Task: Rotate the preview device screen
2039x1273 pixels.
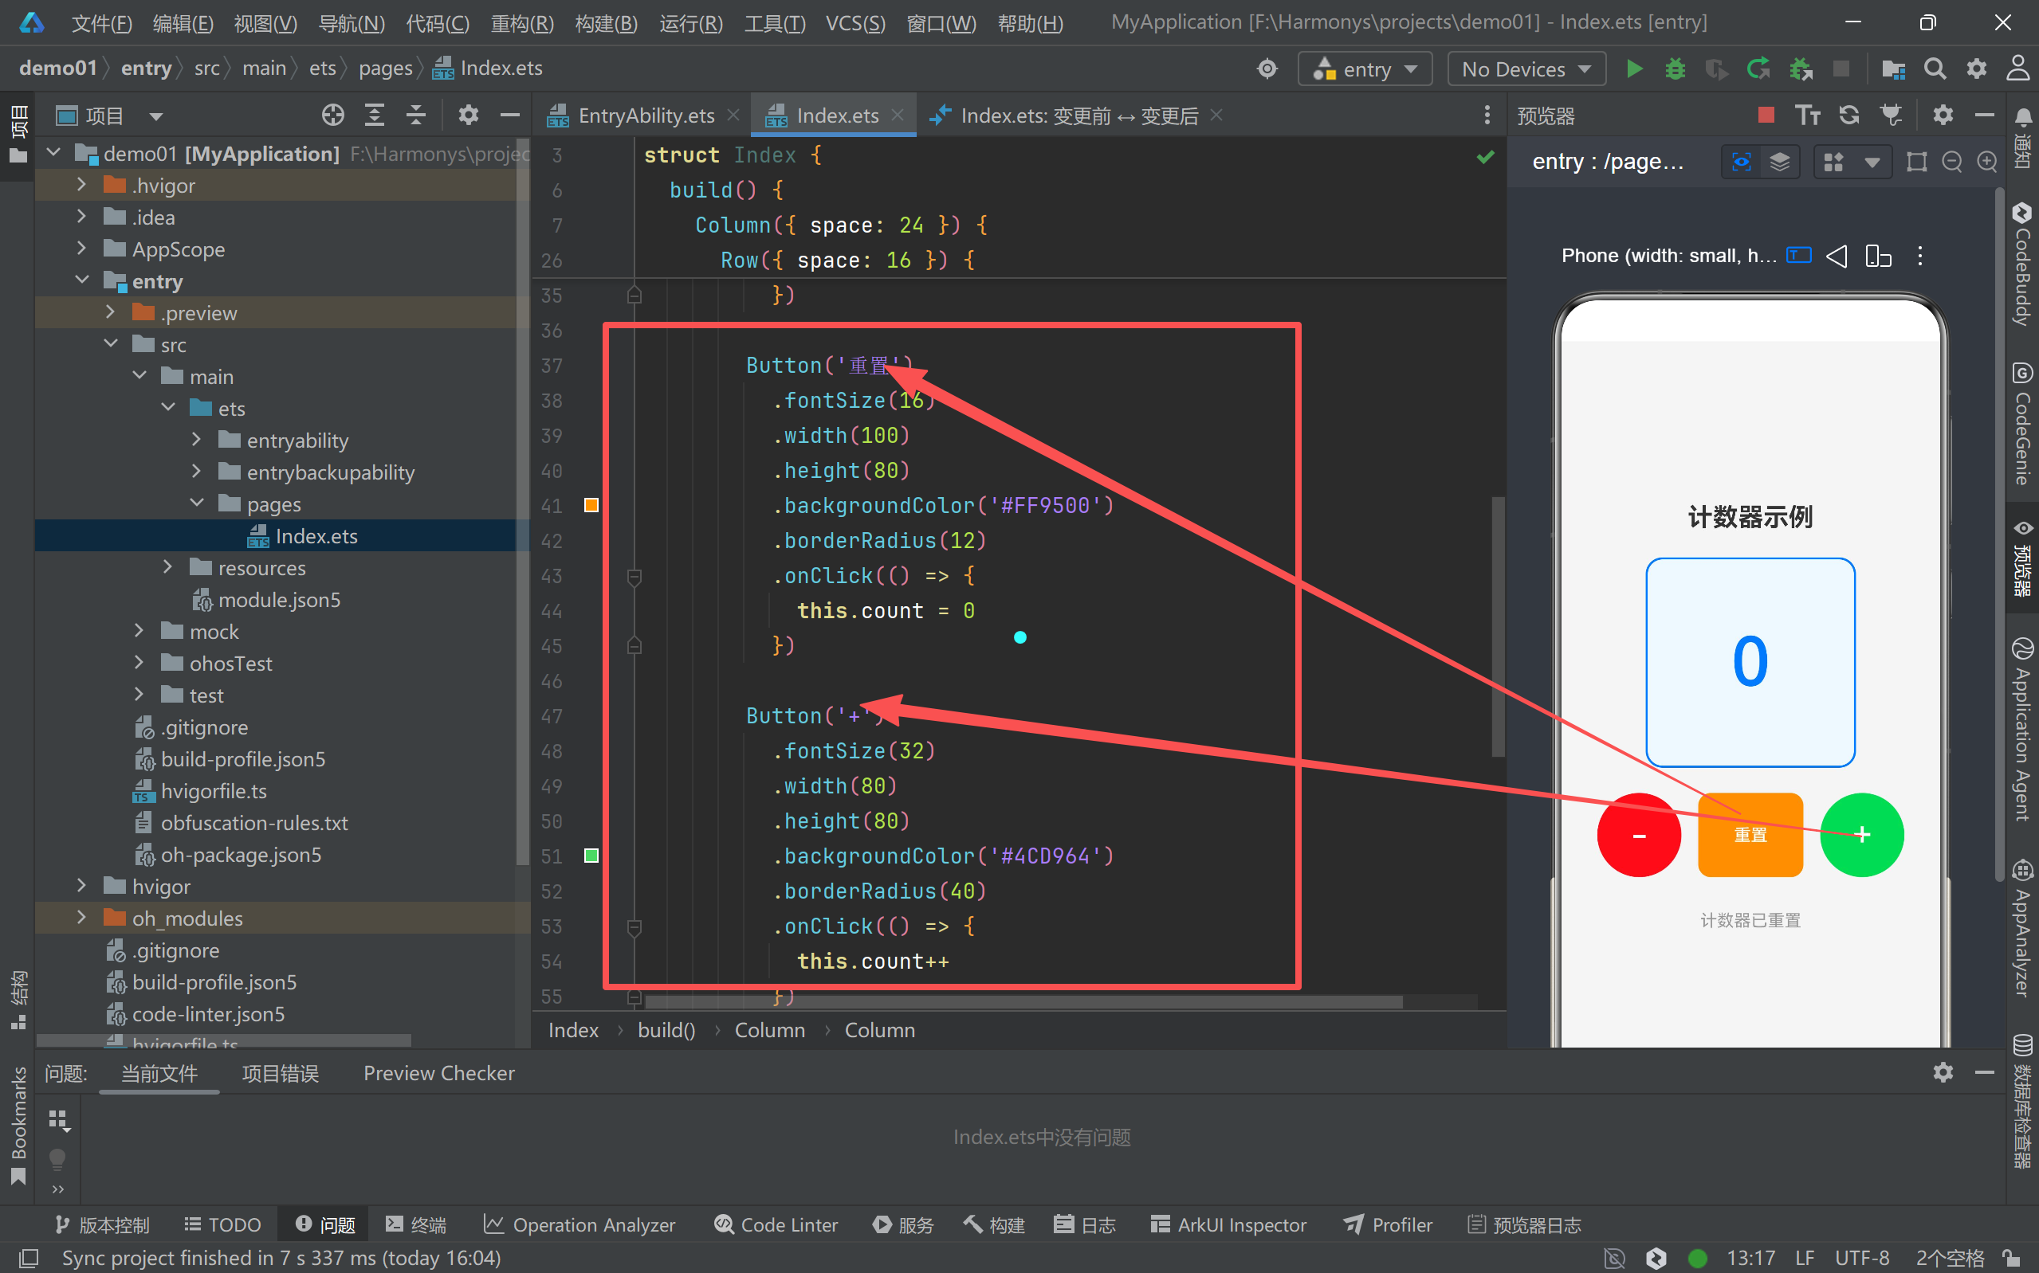Action: (1877, 256)
